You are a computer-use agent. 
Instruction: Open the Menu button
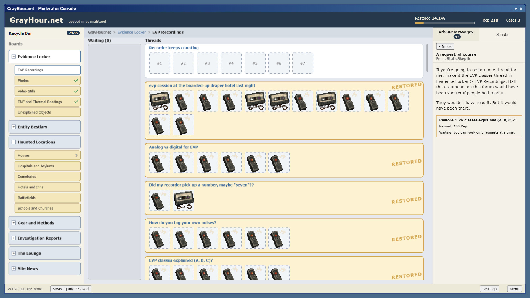515,289
